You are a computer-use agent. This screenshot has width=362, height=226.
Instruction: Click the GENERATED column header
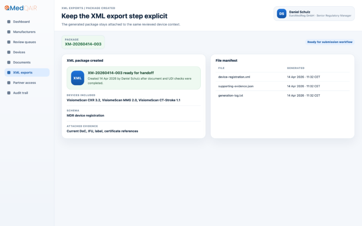point(296,68)
